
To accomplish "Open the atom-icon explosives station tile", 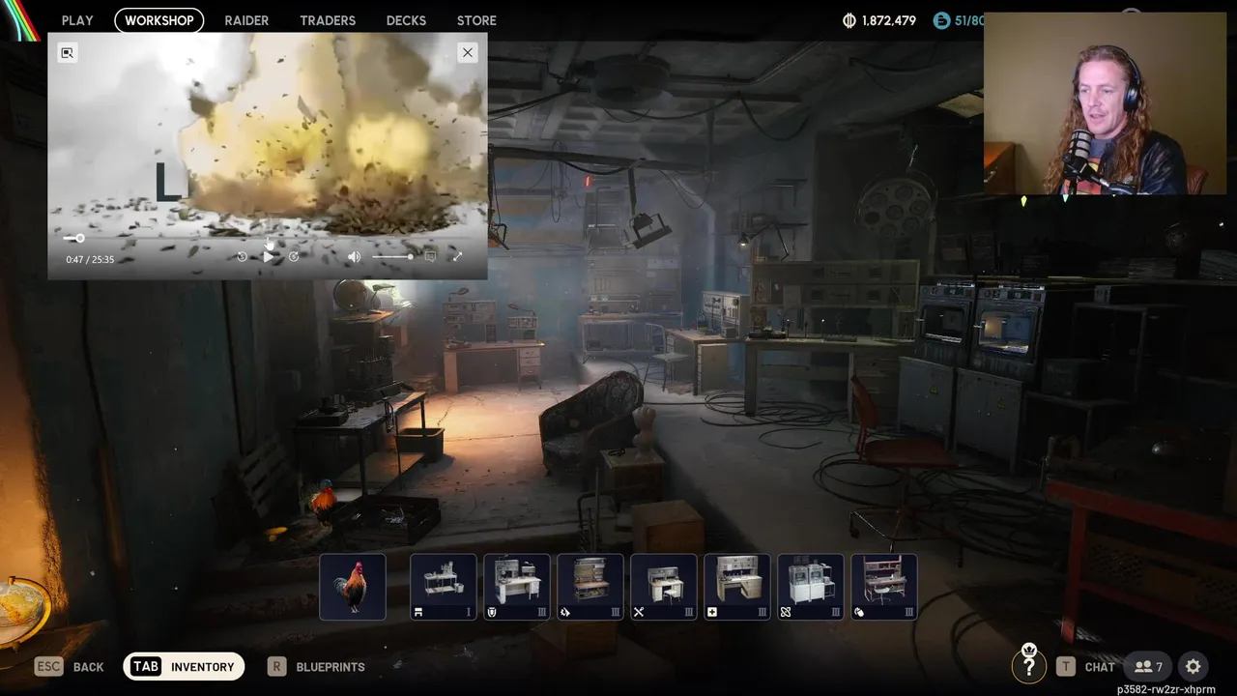I will pos(811,587).
